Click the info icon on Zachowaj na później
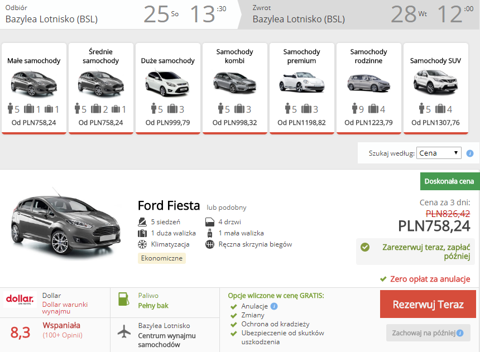480x352 pixels. [x=460, y=333]
